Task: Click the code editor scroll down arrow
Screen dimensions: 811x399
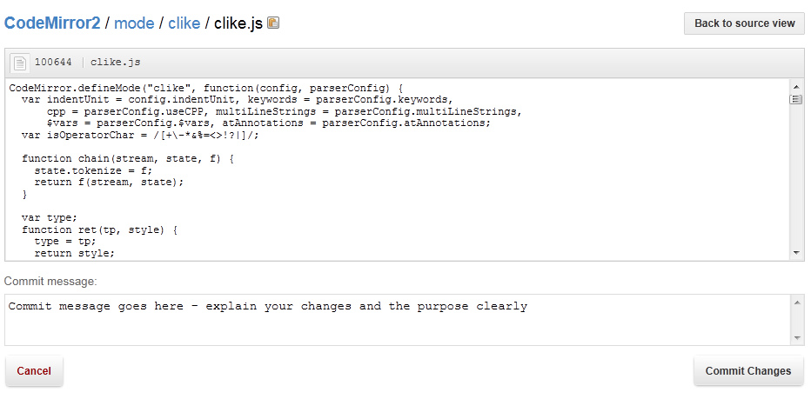Action: (796, 252)
